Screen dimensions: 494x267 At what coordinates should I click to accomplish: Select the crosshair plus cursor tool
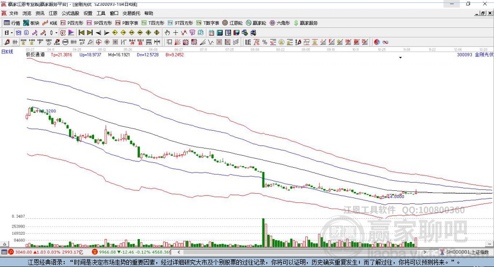(x=176, y=33)
